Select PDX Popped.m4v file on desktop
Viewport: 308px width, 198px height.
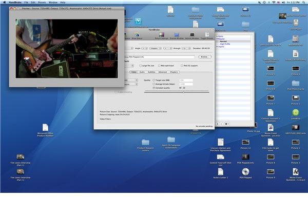245,159
